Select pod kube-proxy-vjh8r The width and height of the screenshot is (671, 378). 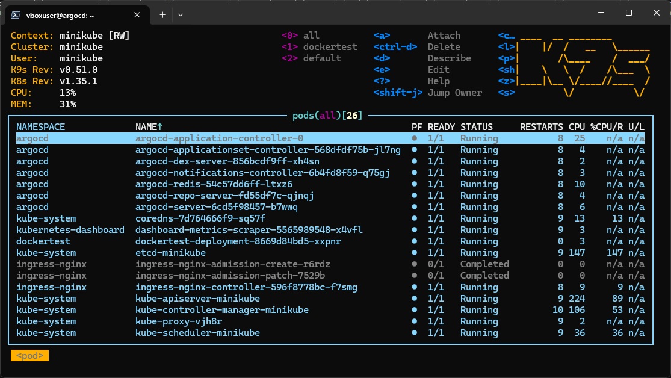330,321
